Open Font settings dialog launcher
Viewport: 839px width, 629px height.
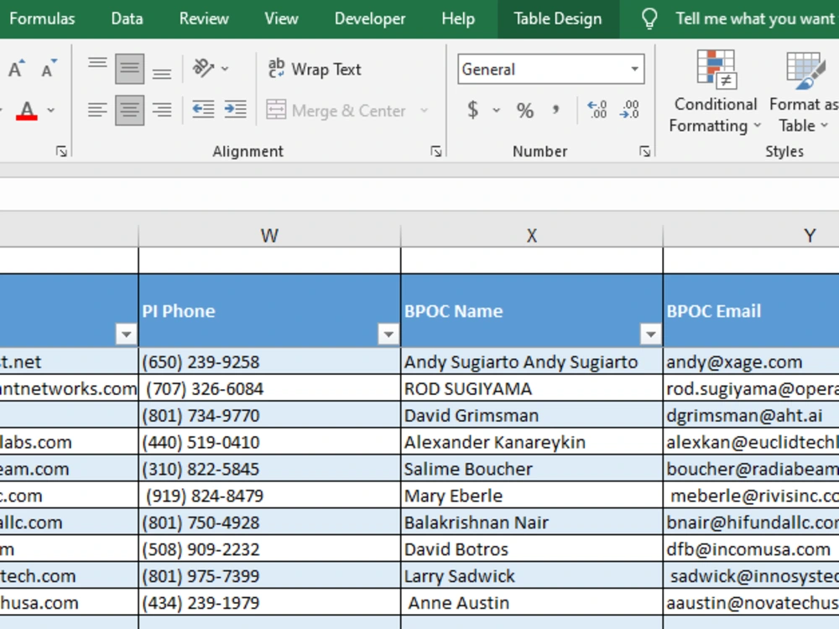61,152
